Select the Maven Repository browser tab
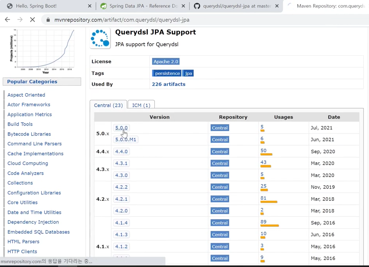This screenshot has height=267, width=369. coord(327,6)
